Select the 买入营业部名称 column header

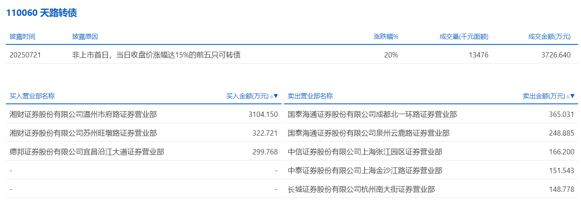tap(32, 96)
